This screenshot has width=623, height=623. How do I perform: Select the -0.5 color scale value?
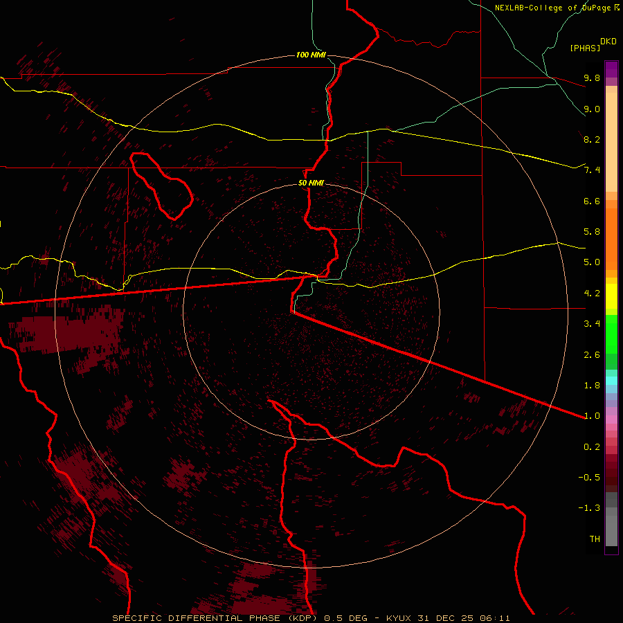(589, 478)
